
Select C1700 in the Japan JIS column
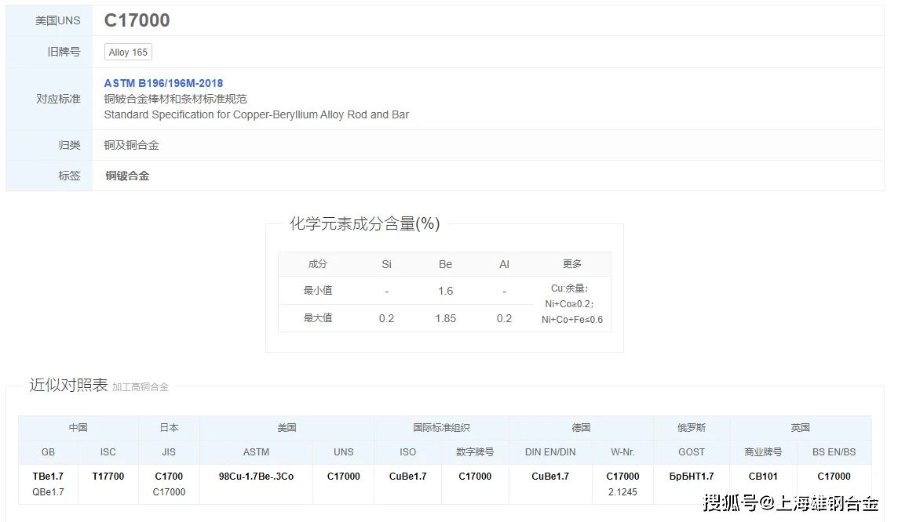(x=169, y=476)
